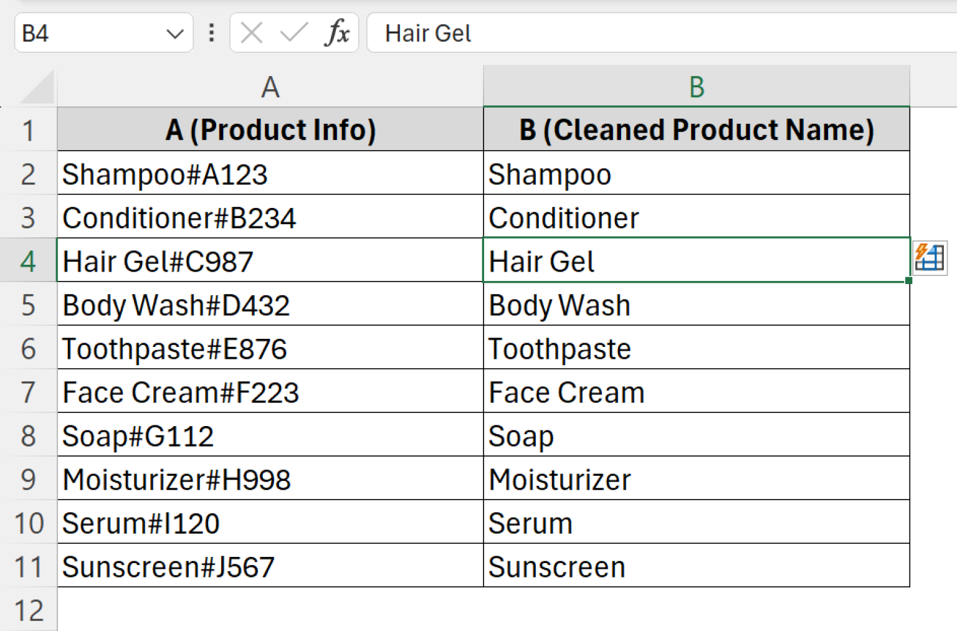Click the Name Box displaying B4

[x=75, y=33]
